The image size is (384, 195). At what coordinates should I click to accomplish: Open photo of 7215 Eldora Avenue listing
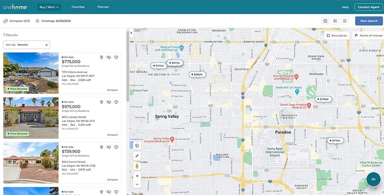pyautogui.click(x=31, y=73)
